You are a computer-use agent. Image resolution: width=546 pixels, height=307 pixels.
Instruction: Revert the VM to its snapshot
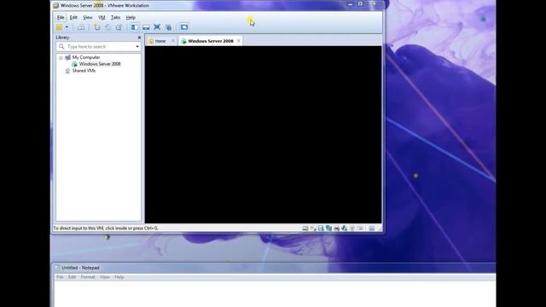108,27
